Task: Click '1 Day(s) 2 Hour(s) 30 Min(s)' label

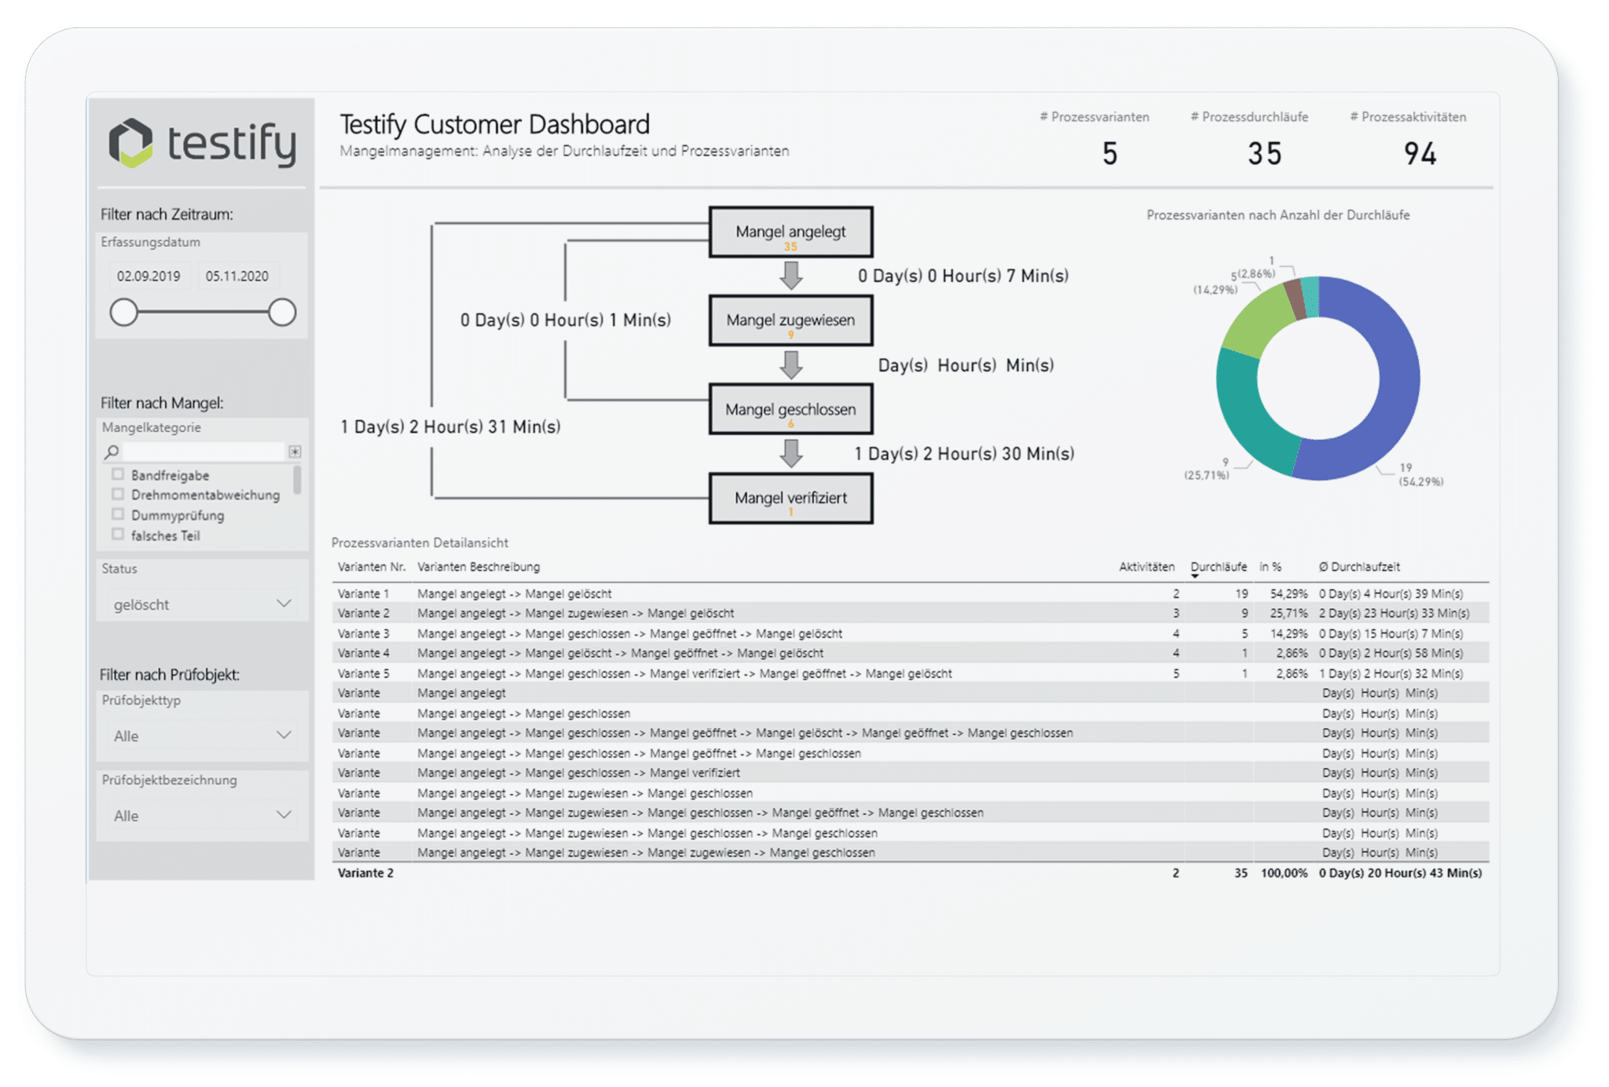Action: click(x=964, y=454)
